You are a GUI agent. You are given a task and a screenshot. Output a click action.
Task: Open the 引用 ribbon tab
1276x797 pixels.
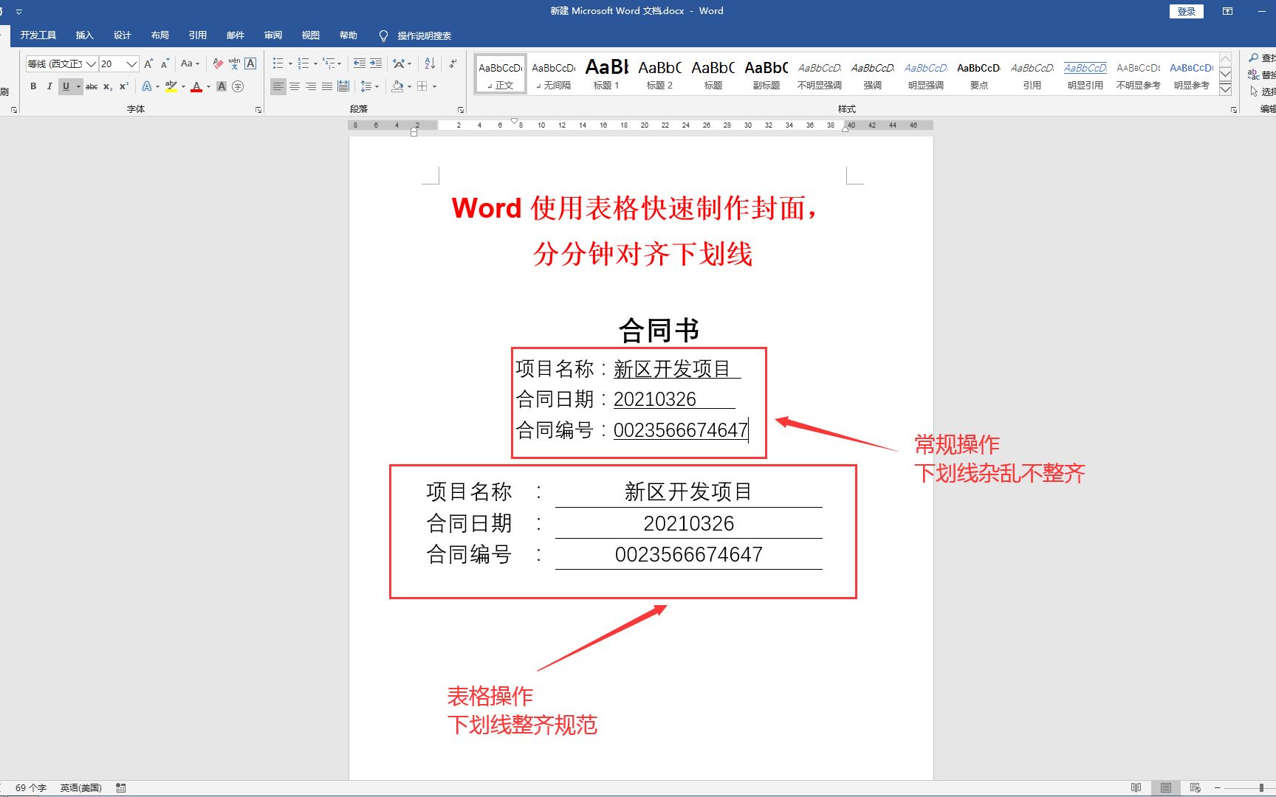point(198,35)
